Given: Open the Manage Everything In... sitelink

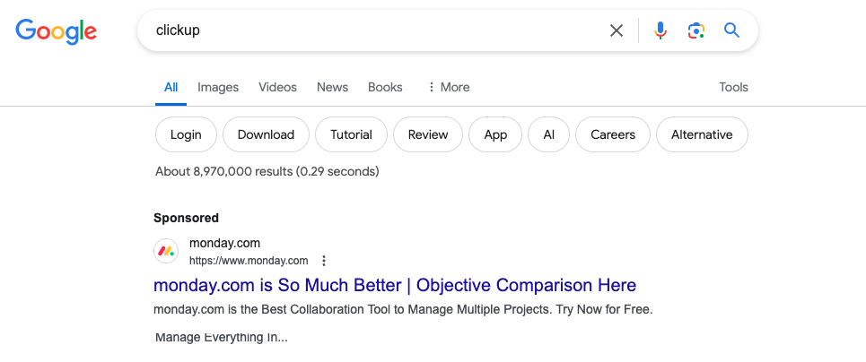Looking at the screenshot, I should pos(222,337).
